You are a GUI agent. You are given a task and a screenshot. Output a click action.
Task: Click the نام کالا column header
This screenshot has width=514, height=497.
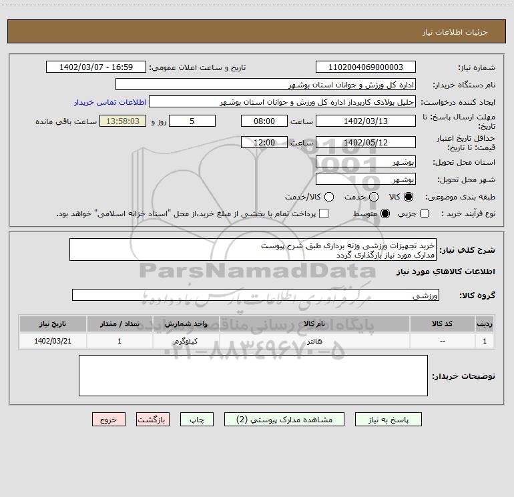(314, 324)
